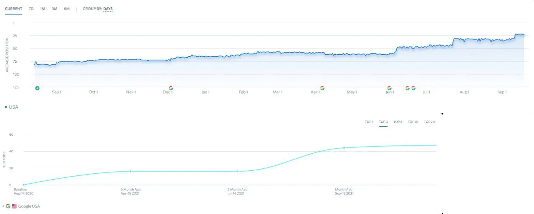
Task: Click the Aug 1 axis label
Action: click(464, 92)
